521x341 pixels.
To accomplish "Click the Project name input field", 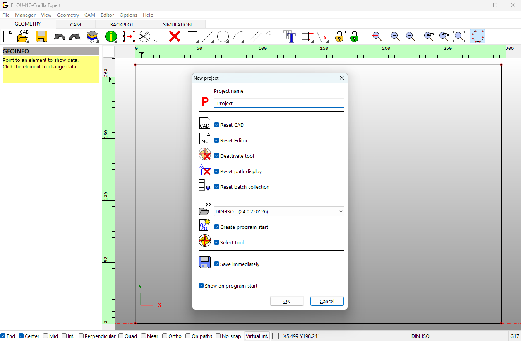I will pos(279,103).
